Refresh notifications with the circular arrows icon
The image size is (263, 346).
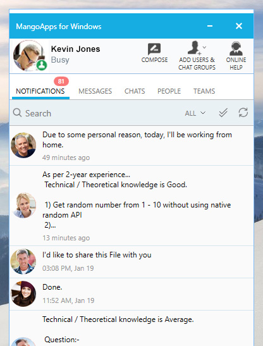(243, 113)
